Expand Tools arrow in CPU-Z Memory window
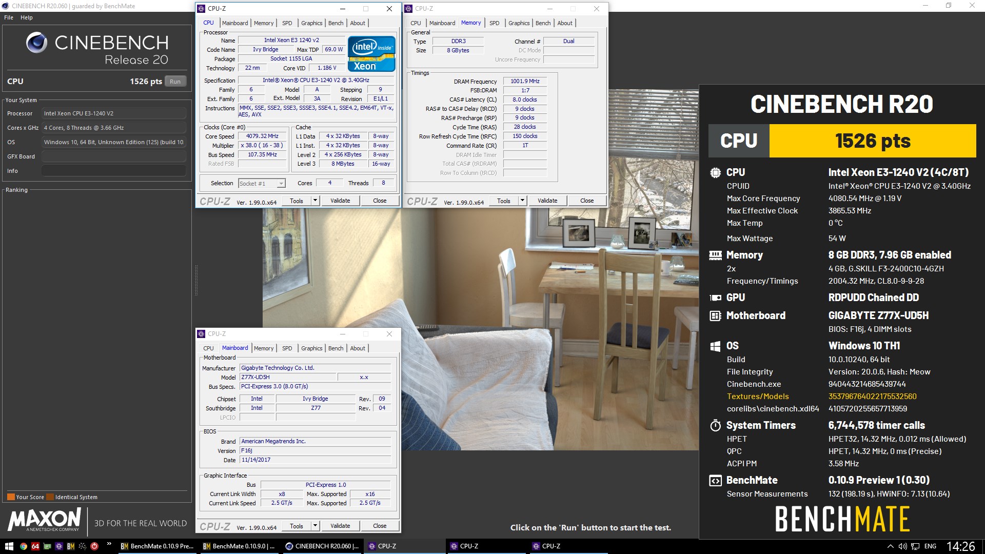 522,201
